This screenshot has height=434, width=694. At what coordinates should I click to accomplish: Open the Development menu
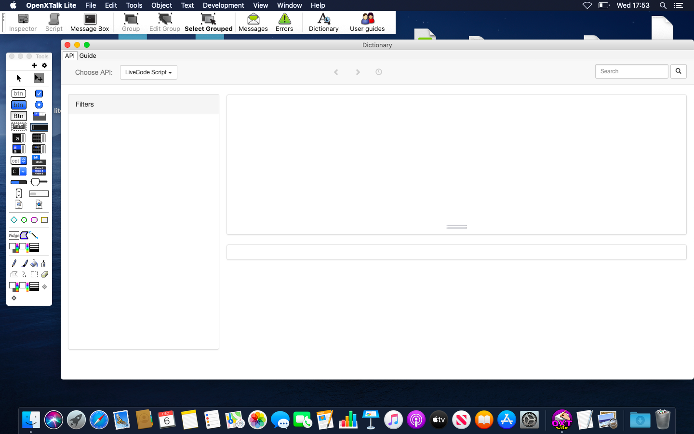223,5
